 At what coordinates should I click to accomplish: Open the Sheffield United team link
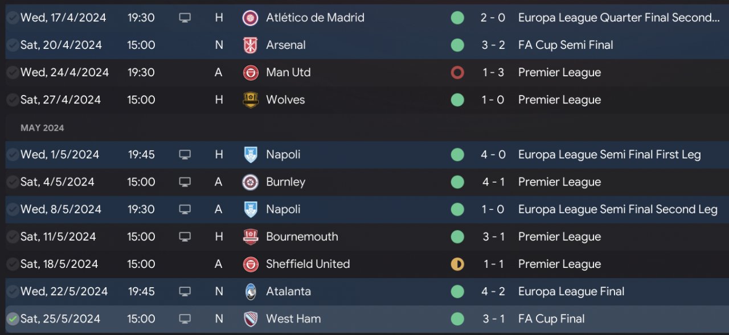tap(308, 264)
